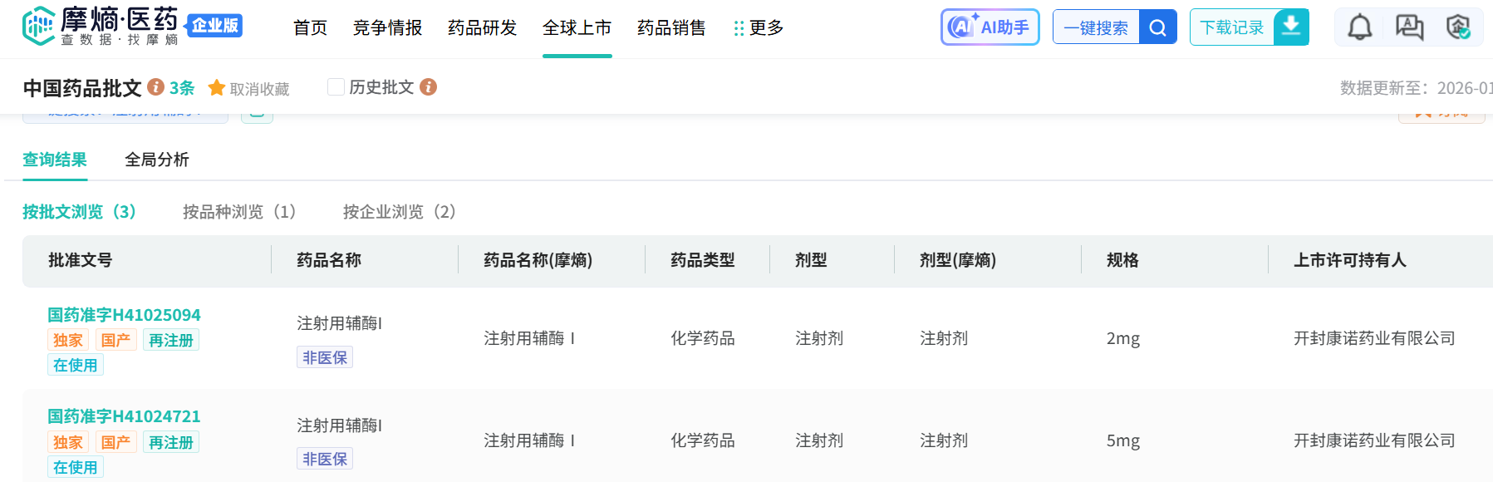This screenshot has width=1493, height=482.
Task: Open the AI助手 assistant
Action: [x=990, y=27]
